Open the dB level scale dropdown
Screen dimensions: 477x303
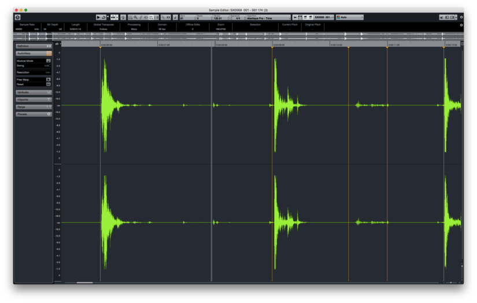(58, 44)
